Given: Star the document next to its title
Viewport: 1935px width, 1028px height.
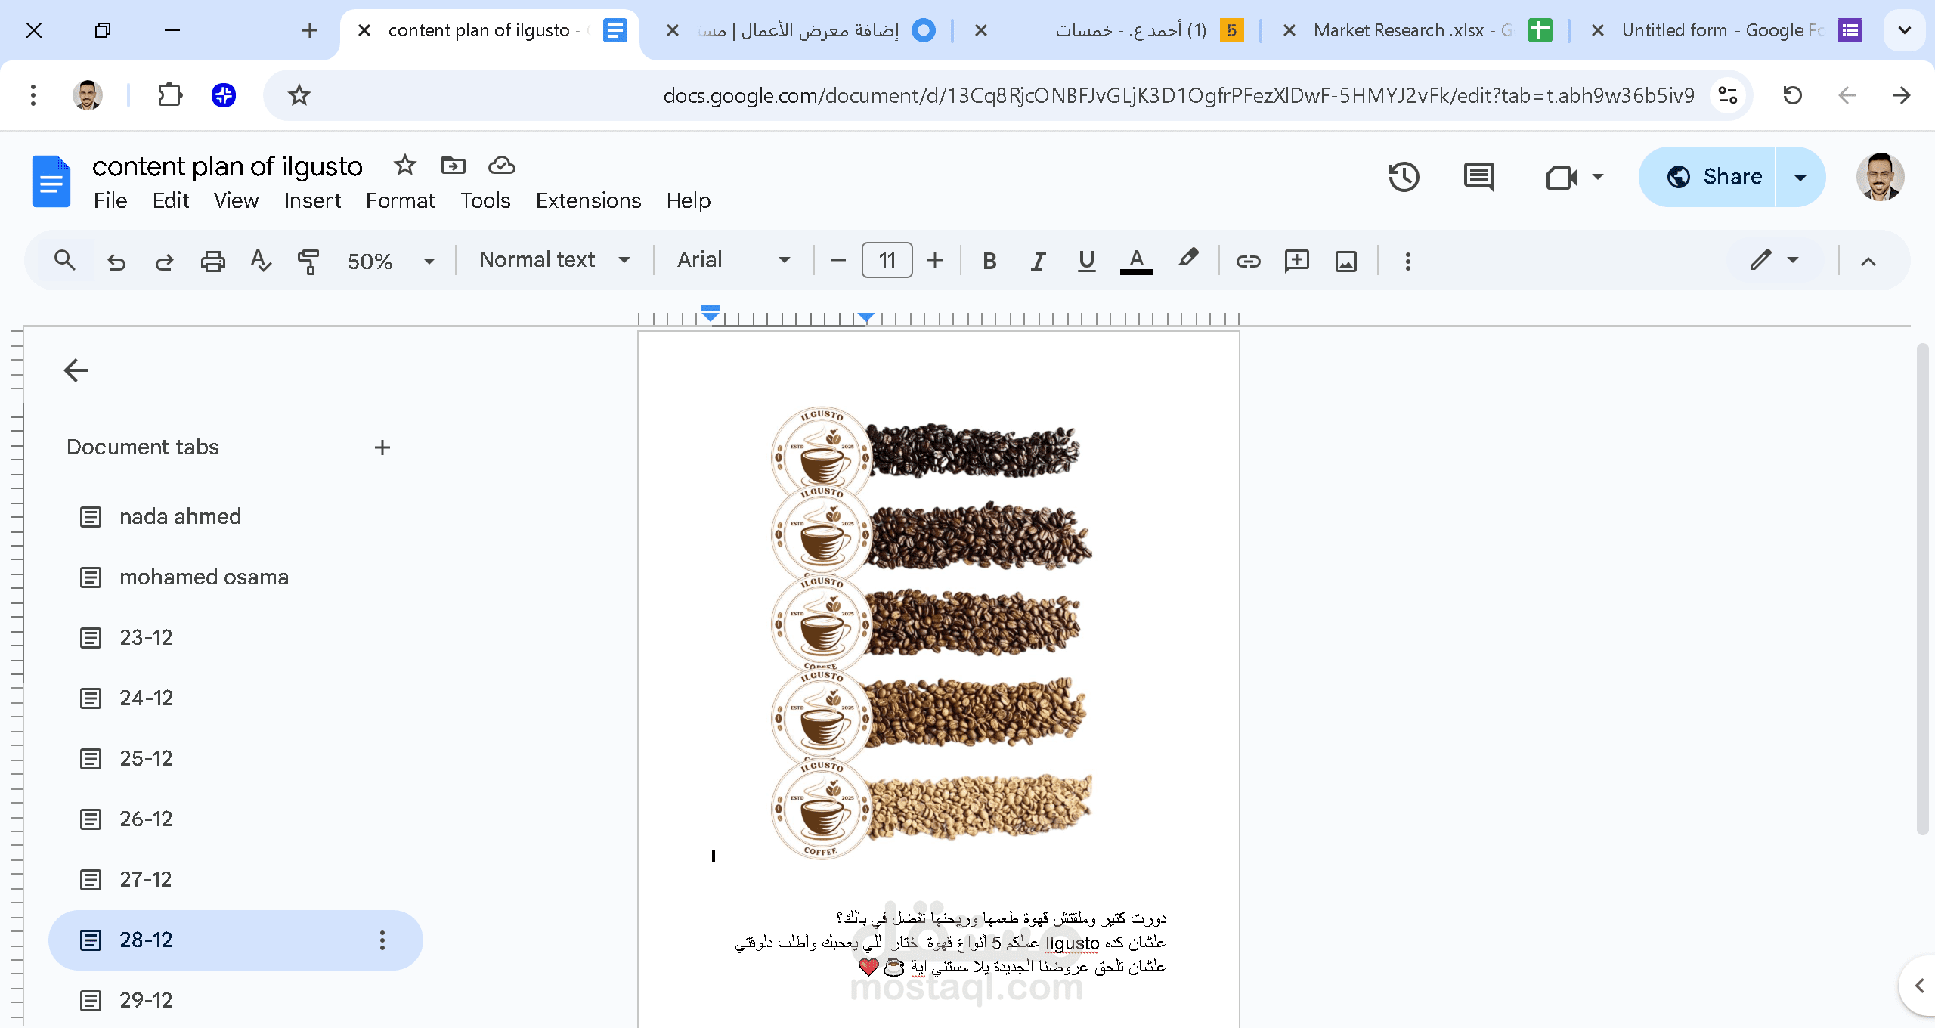Looking at the screenshot, I should 405,165.
